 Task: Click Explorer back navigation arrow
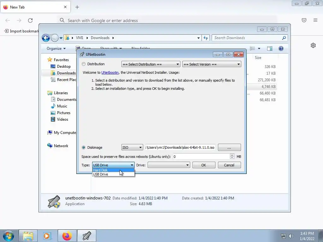click(x=46, y=38)
